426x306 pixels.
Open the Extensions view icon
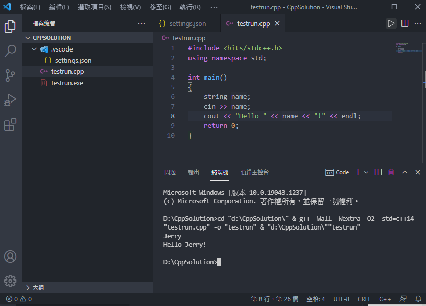click(10, 124)
